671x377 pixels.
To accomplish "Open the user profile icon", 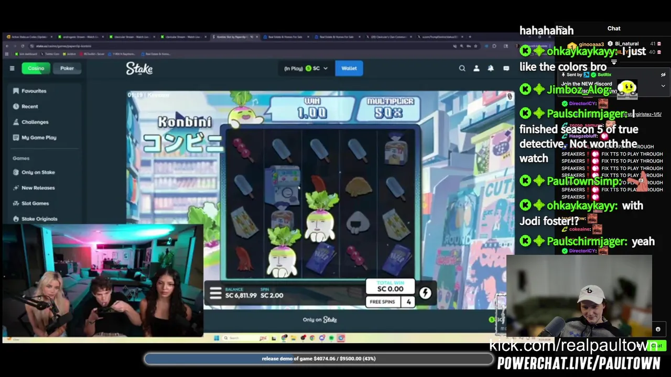I will (477, 68).
